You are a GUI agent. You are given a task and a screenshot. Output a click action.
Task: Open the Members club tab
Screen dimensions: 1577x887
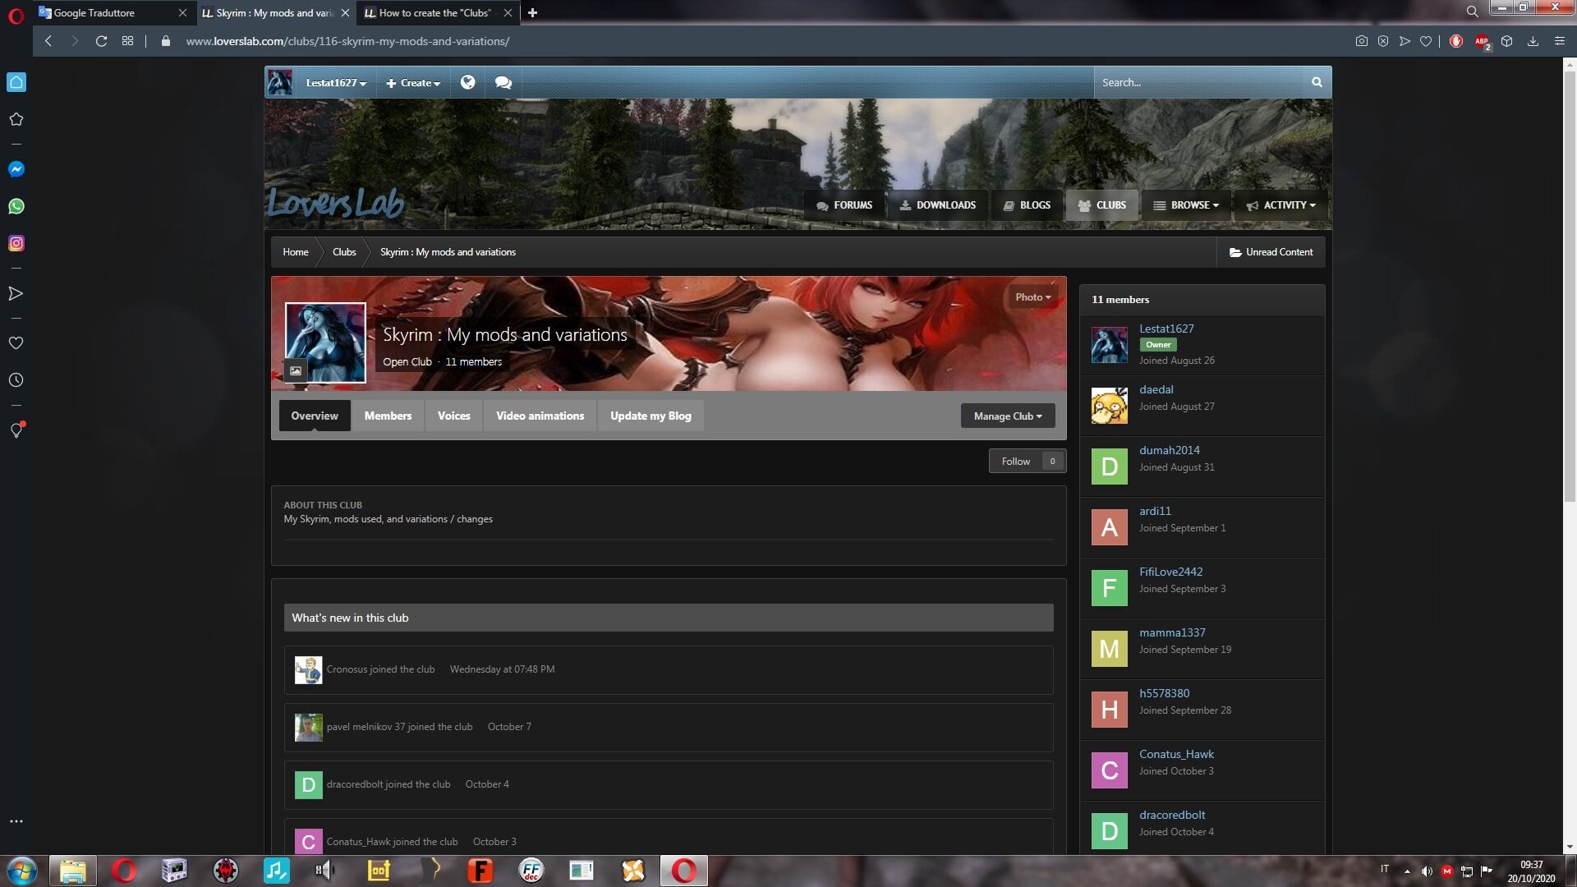[x=388, y=416]
